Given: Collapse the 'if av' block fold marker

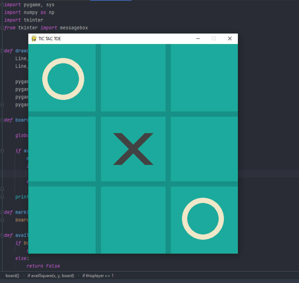Looking at the screenshot, I should [x=2, y=151].
